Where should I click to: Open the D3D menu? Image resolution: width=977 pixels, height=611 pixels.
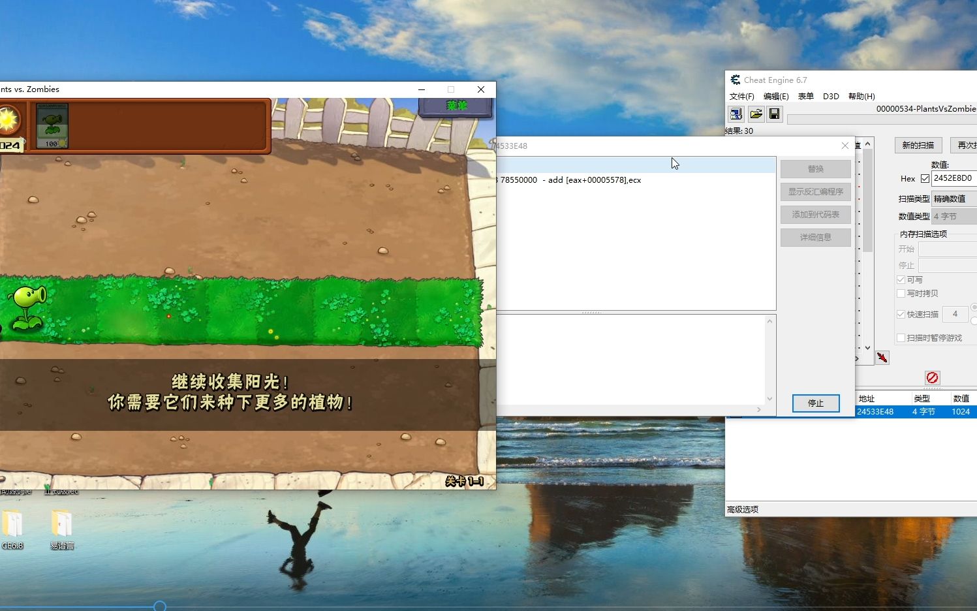[831, 96]
